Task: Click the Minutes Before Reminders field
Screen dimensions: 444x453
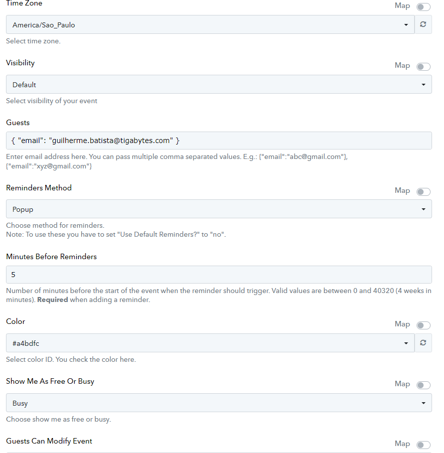Action: click(219, 275)
